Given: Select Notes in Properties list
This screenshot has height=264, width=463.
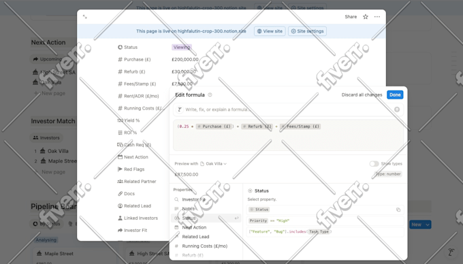Looking at the screenshot, I should [206, 208].
